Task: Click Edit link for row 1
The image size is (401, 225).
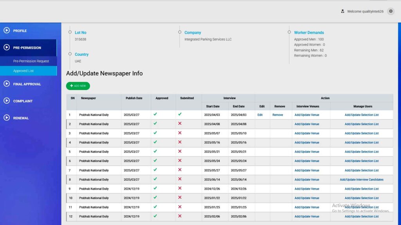Action: 260,115
